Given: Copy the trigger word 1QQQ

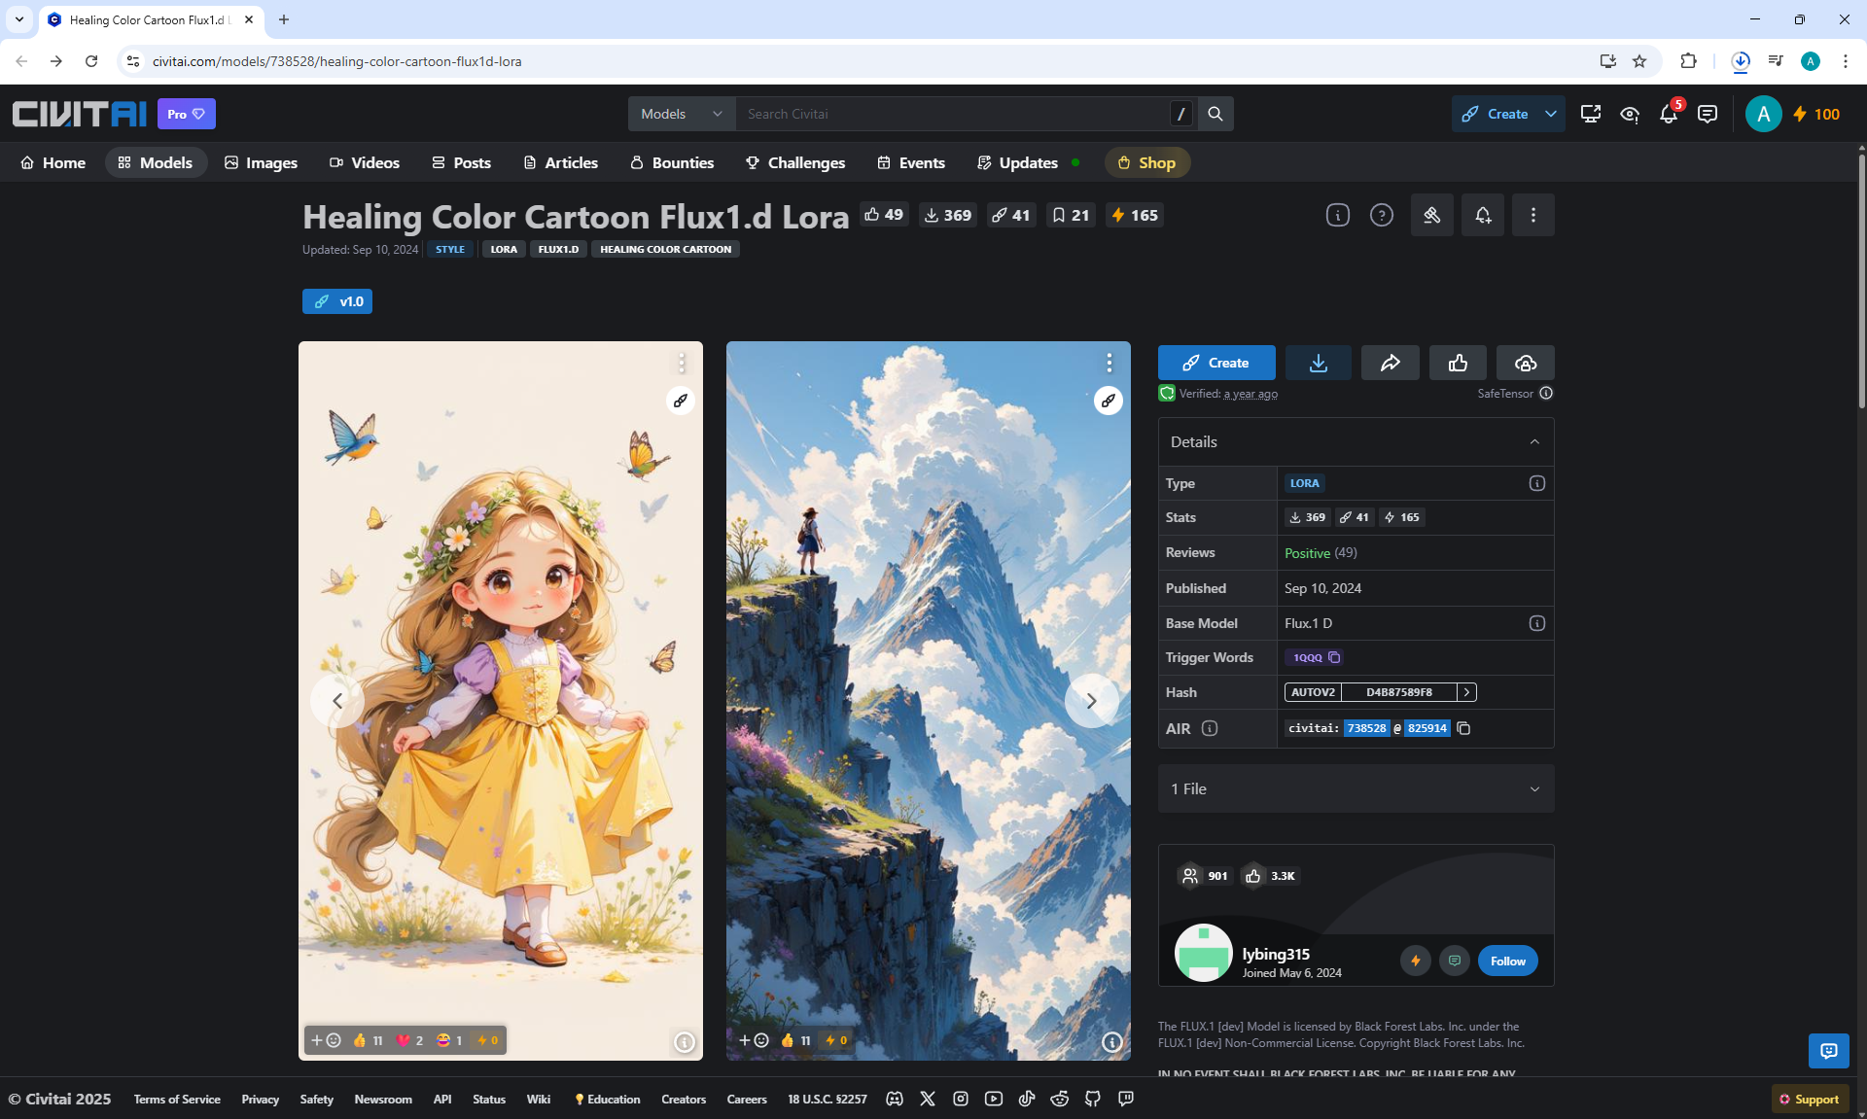Looking at the screenshot, I should pyautogui.click(x=1334, y=657).
